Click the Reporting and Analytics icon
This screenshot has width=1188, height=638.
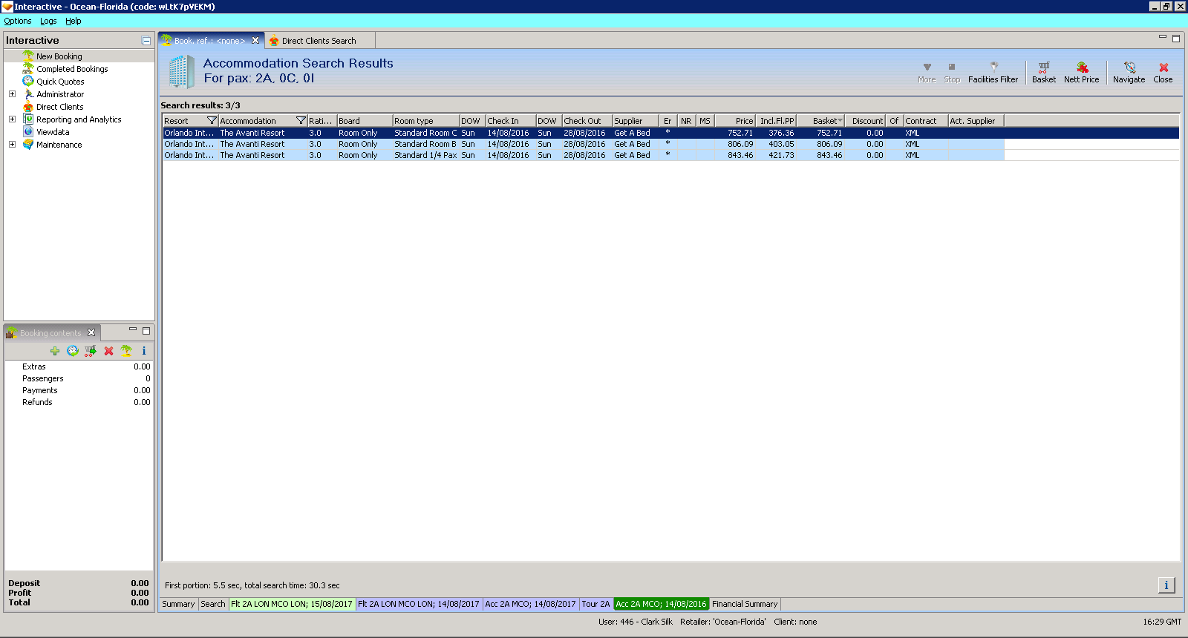[28, 119]
